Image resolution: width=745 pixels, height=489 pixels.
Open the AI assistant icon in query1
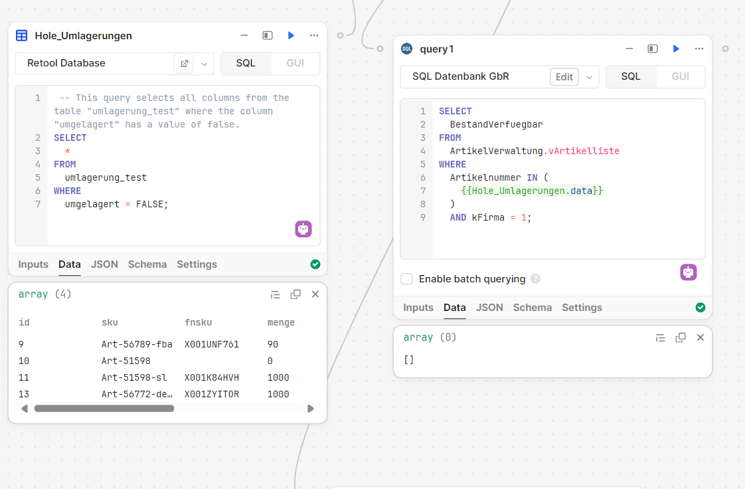click(x=689, y=272)
